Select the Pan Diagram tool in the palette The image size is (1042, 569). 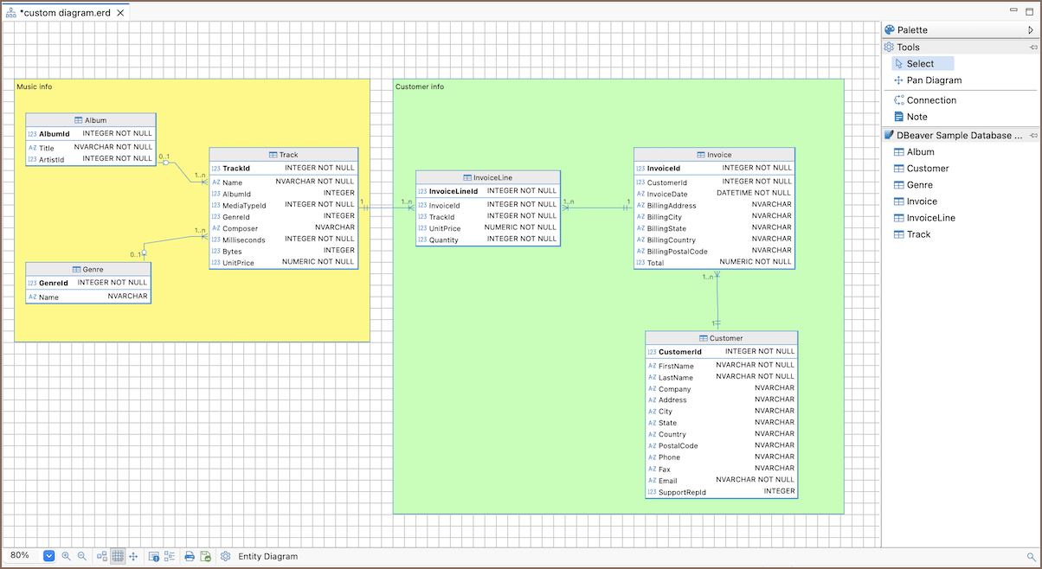[x=933, y=80]
